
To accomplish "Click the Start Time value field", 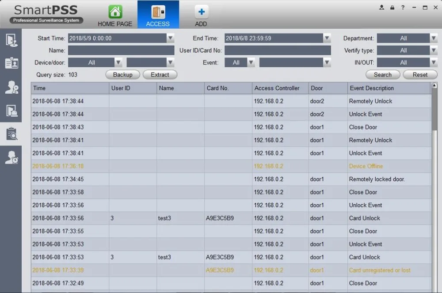I will (x=117, y=38).
